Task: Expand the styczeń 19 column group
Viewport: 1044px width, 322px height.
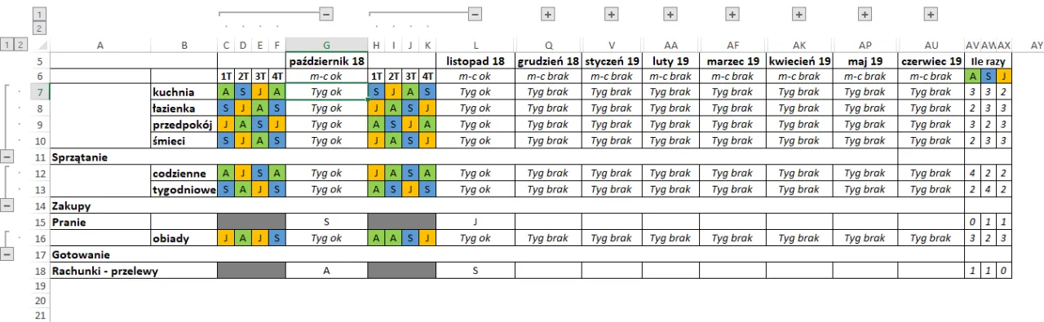Action: tap(611, 14)
